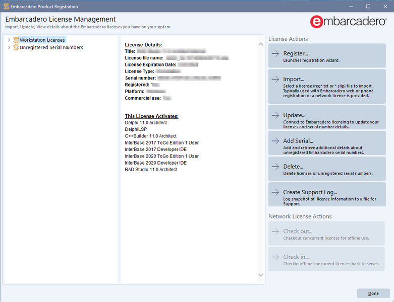This screenshot has height=302, width=394.
Task: Expand the Unregistered Serial Numbers node
Action: [x=9, y=47]
